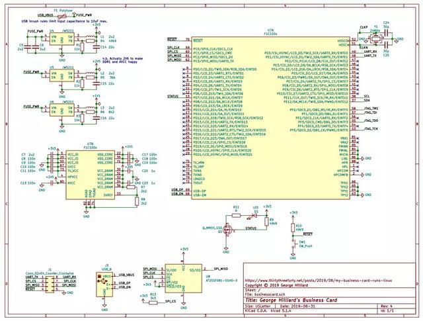Screen dimensions: 423x321
Task: Select the "Size: USLetter" field
Action: click(258, 306)
